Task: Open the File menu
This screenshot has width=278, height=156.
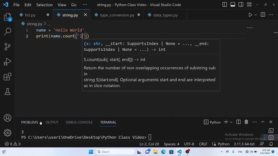Action: click(x=17, y=5)
